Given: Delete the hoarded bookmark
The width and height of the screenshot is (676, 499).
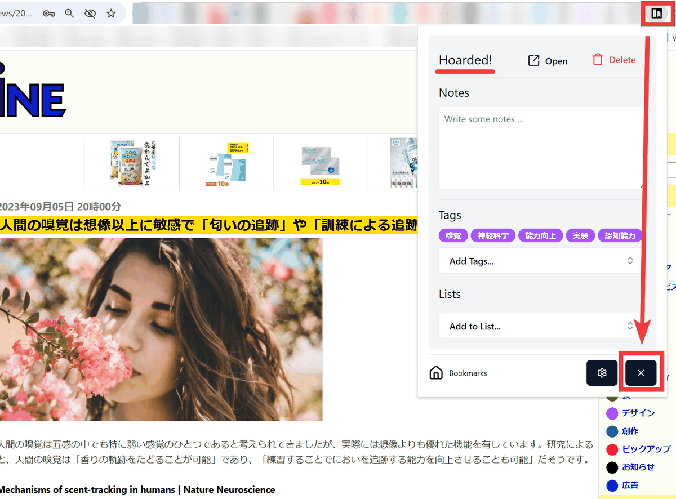Looking at the screenshot, I should [613, 60].
